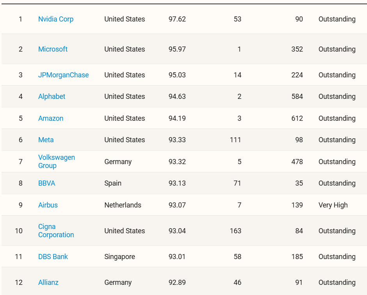Select the Spain country cell
Image resolution: width=367 pixels, height=295 pixels.
click(113, 183)
